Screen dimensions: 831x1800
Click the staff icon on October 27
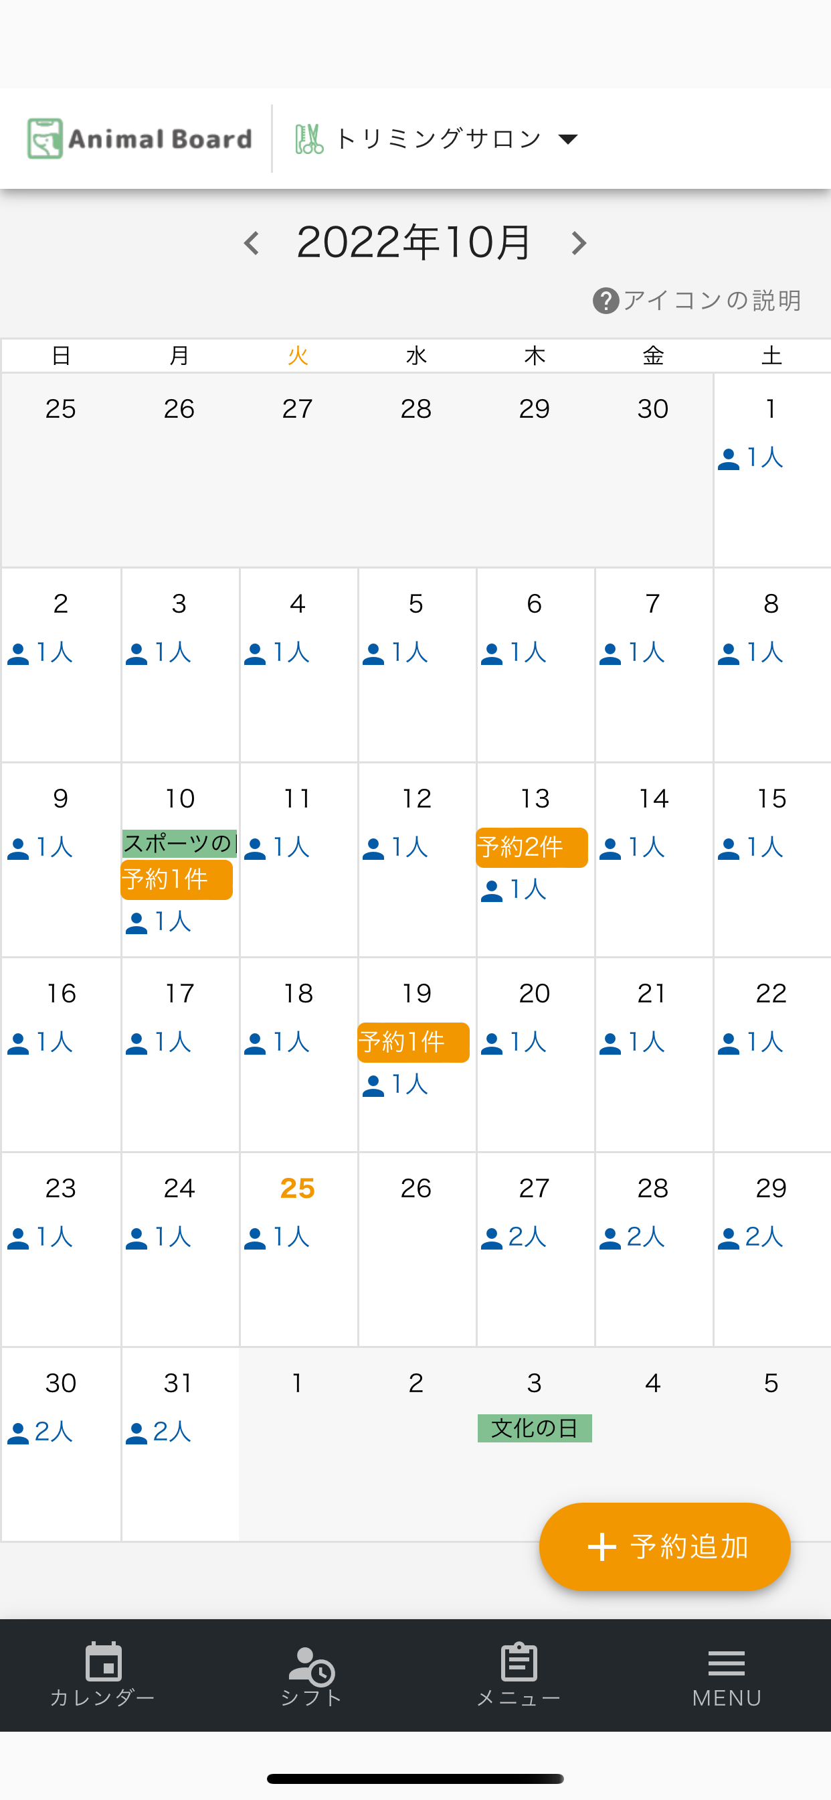pos(492,1238)
